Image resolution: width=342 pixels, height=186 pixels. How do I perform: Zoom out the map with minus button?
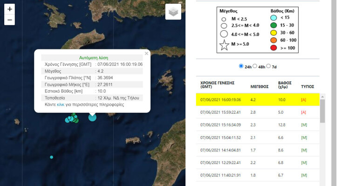(10, 20)
